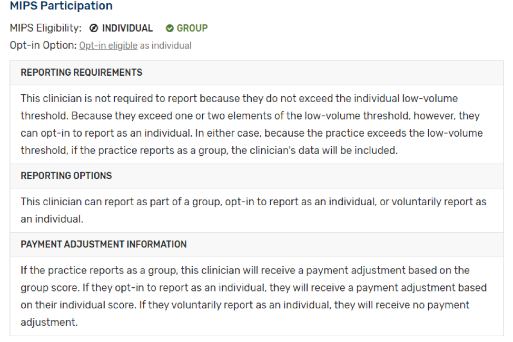This screenshot has width=513, height=342.
Task: Click the GROUP eligibility label
Action: (192, 28)
